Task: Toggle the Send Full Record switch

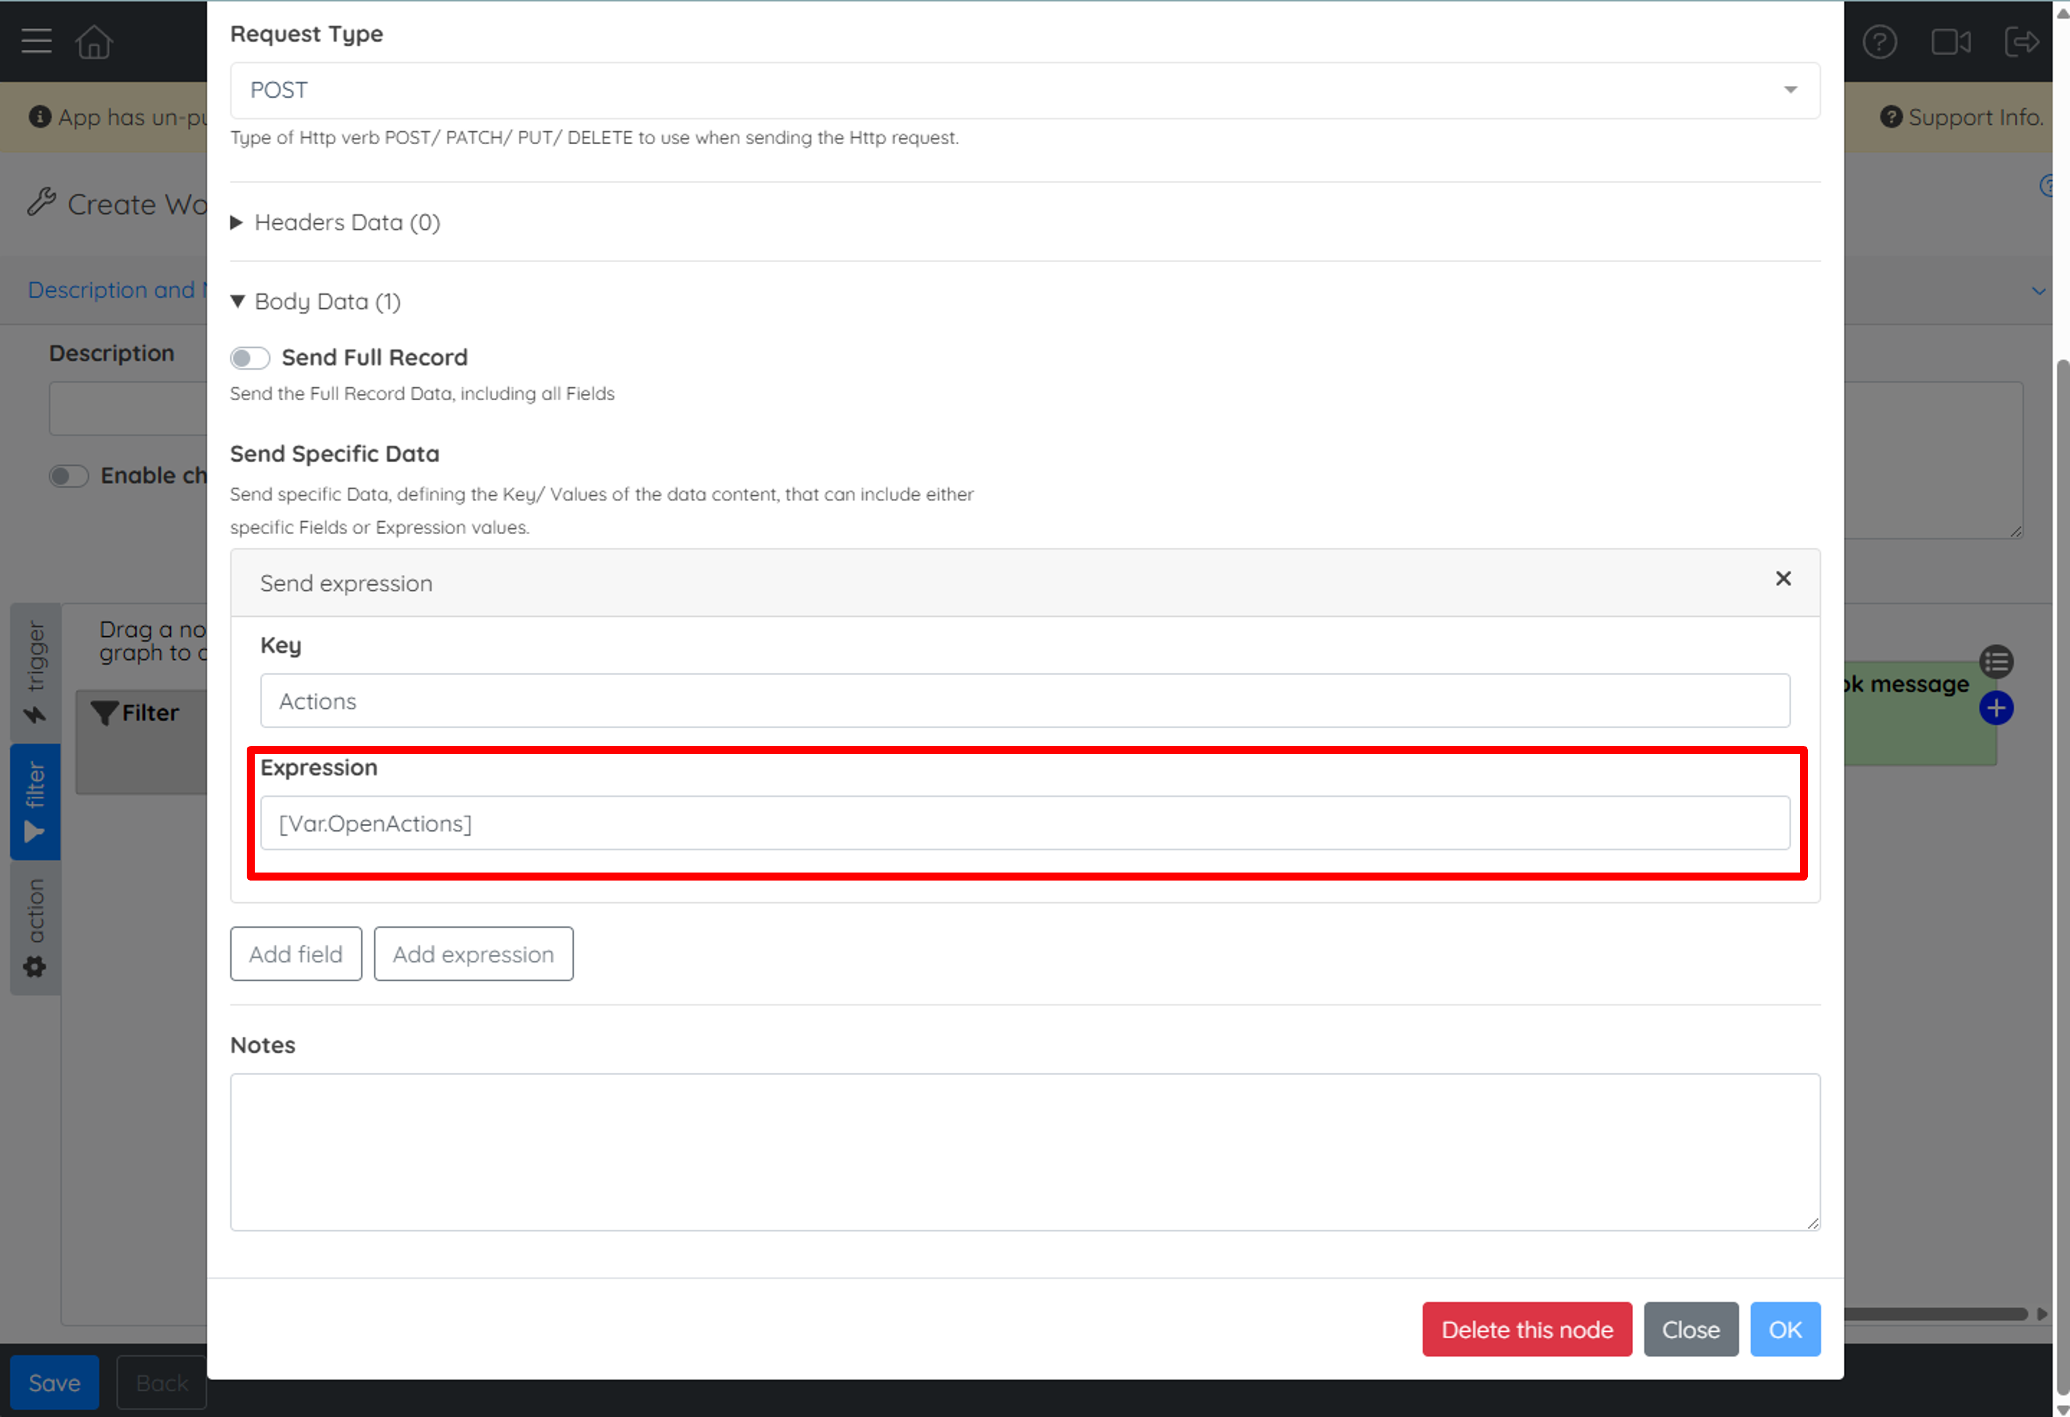Action: 250,358
